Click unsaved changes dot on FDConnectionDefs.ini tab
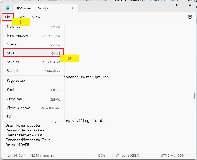 pos(72,8)
